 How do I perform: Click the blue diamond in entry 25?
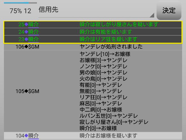pos(26,25)
